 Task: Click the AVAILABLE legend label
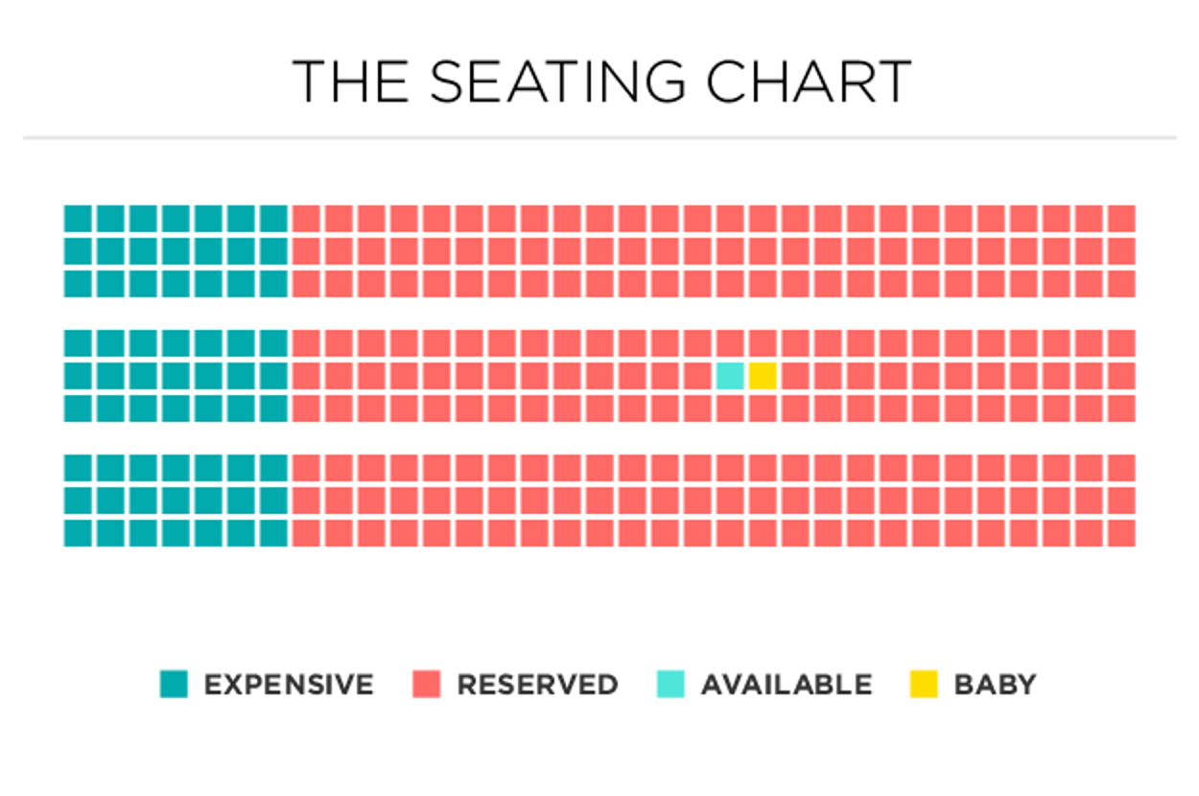coord(787,685)
